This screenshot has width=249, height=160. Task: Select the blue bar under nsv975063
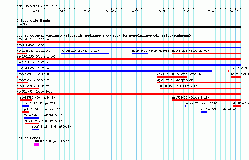click(31, 118)
